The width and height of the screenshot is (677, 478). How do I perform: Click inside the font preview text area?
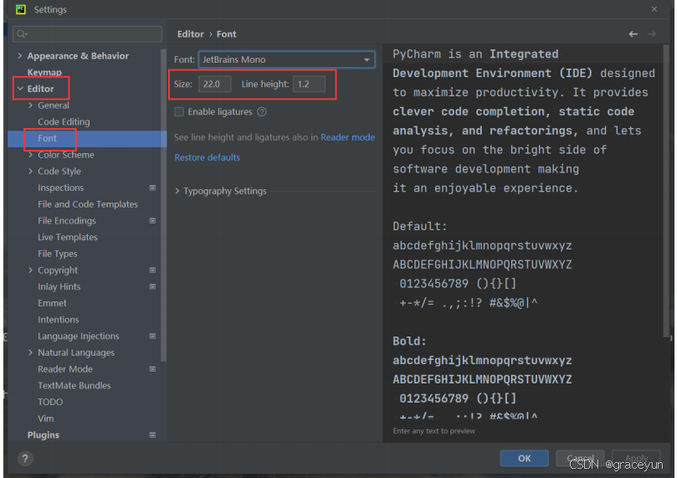522,234
